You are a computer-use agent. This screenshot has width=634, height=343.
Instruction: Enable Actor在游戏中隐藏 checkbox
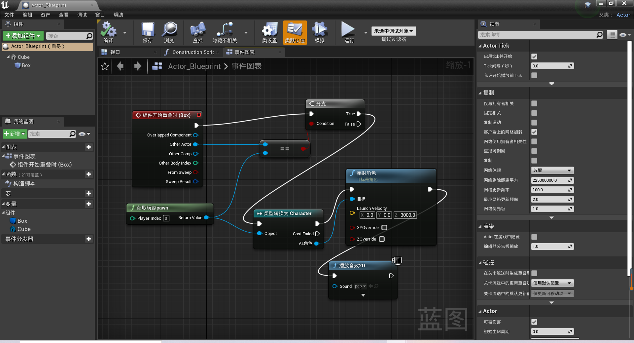tap(534, 237)
